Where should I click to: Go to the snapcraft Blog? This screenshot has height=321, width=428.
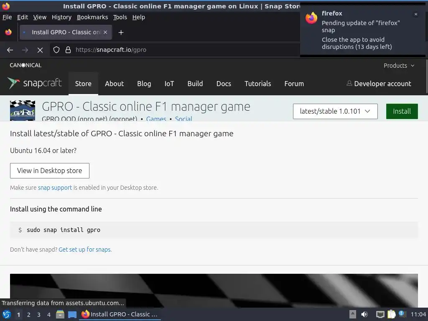144,84
